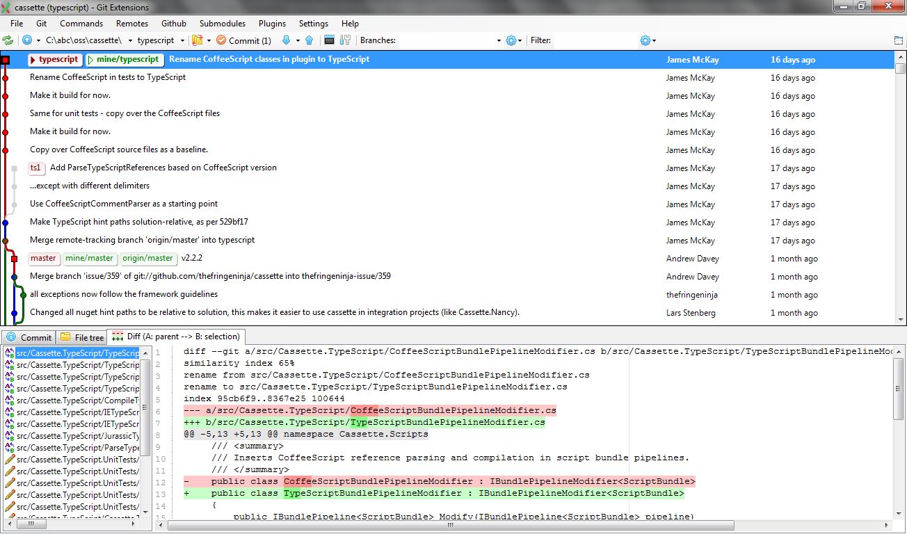Select commit 'Use CoffeeScriptCommentParser as a starting point'

click(x=124, y=204)
